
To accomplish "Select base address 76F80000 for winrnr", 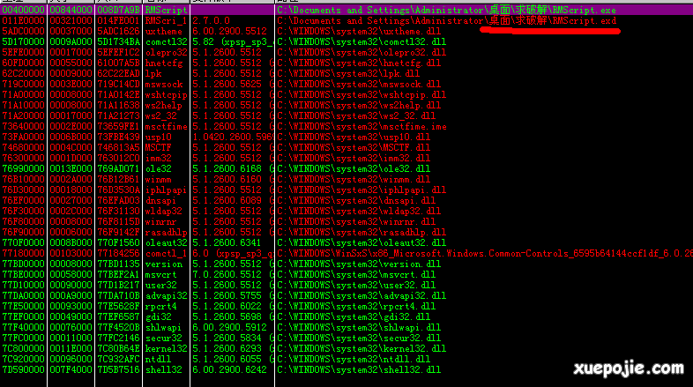I will pos(24,222).
